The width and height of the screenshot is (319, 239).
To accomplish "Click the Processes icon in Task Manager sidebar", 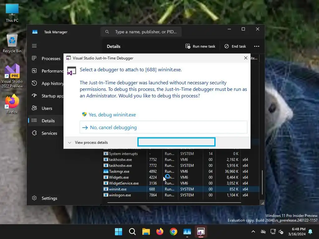I will point(34,58).
